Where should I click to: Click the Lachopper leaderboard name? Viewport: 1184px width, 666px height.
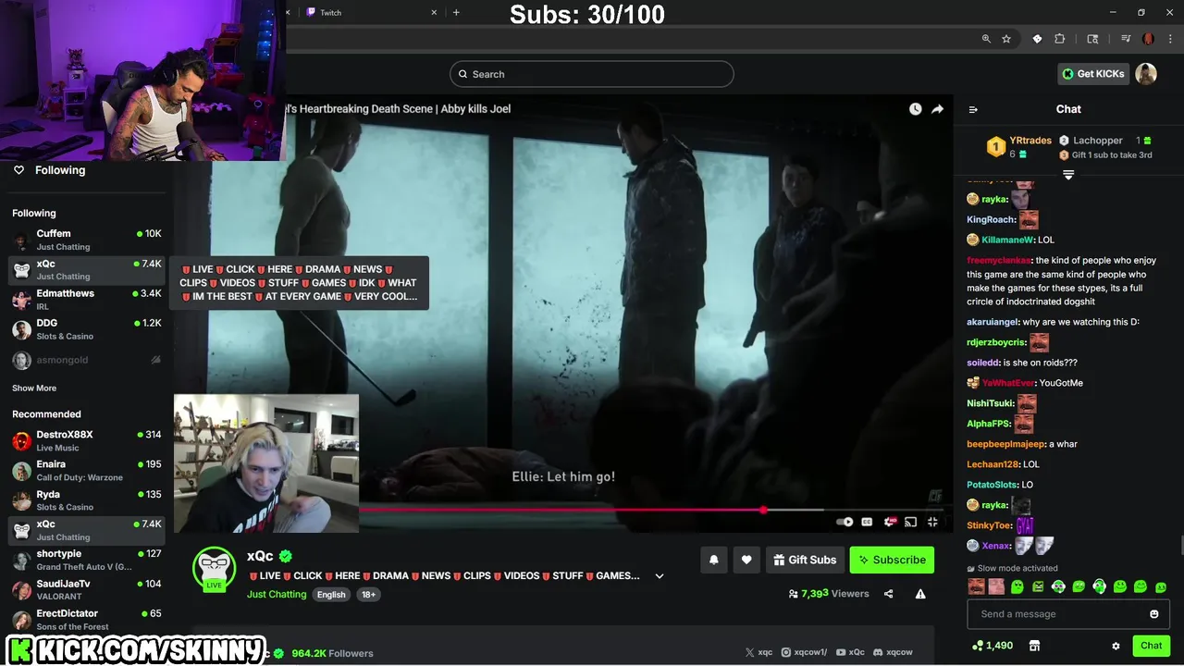click(x=1098, y=141)
